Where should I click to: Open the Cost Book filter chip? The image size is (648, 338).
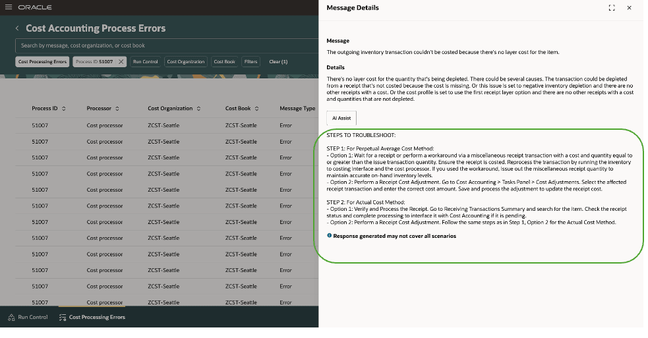pos(224,61)
